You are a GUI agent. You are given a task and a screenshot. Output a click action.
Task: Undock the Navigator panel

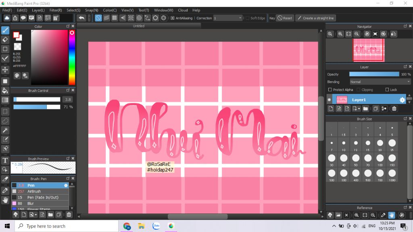click(x=405, y=26)
